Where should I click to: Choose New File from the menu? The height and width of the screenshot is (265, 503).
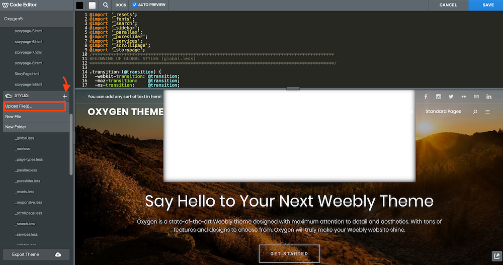click(x=36, y=117)
